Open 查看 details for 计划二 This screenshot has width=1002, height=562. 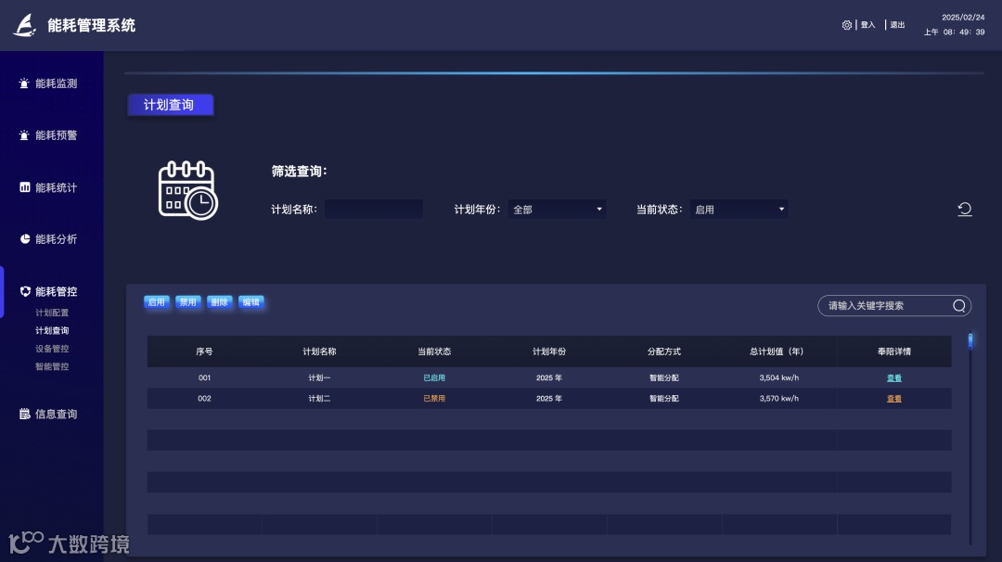tap(894, 399)
